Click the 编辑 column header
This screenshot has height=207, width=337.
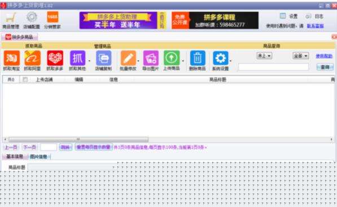point(79,80)
